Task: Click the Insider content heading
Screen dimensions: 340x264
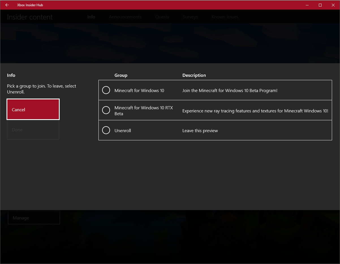Action: coord(30,17)
